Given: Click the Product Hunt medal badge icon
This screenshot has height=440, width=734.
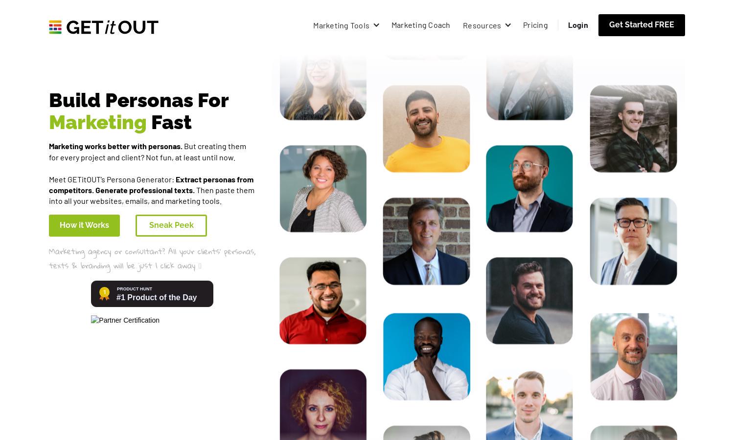Looking at the screenshot, I should pyautogui.click(x=104, y=293).
